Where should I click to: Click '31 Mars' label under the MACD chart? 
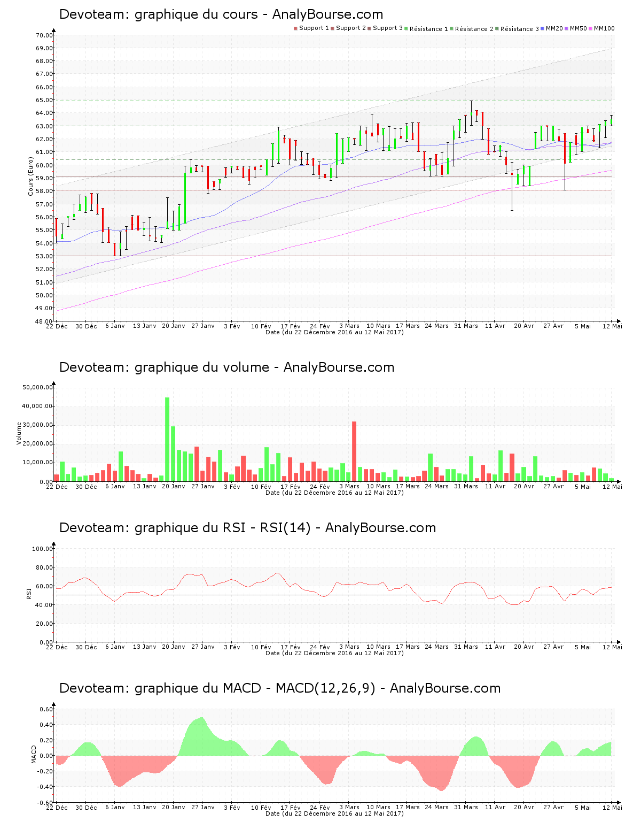pyautogui.click(x=466, y=807)
